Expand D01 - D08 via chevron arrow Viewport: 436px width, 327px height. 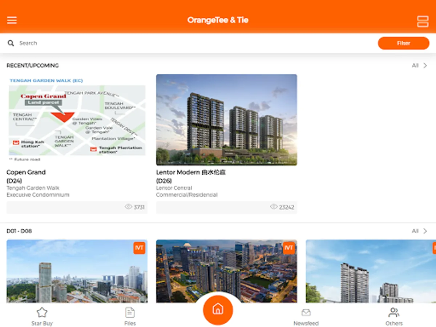[x=425, y=231]
